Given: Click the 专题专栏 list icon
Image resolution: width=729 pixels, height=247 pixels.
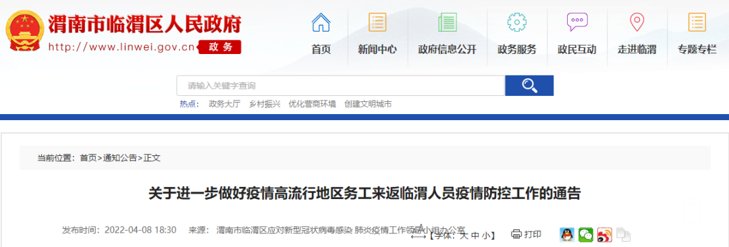Looking at the screenshot, I should point(697,22).
